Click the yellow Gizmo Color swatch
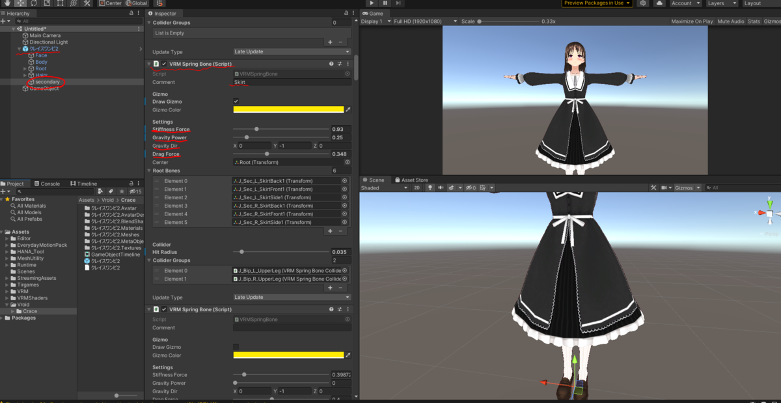Viewport: 781px width, 403px height. [288, 109]
